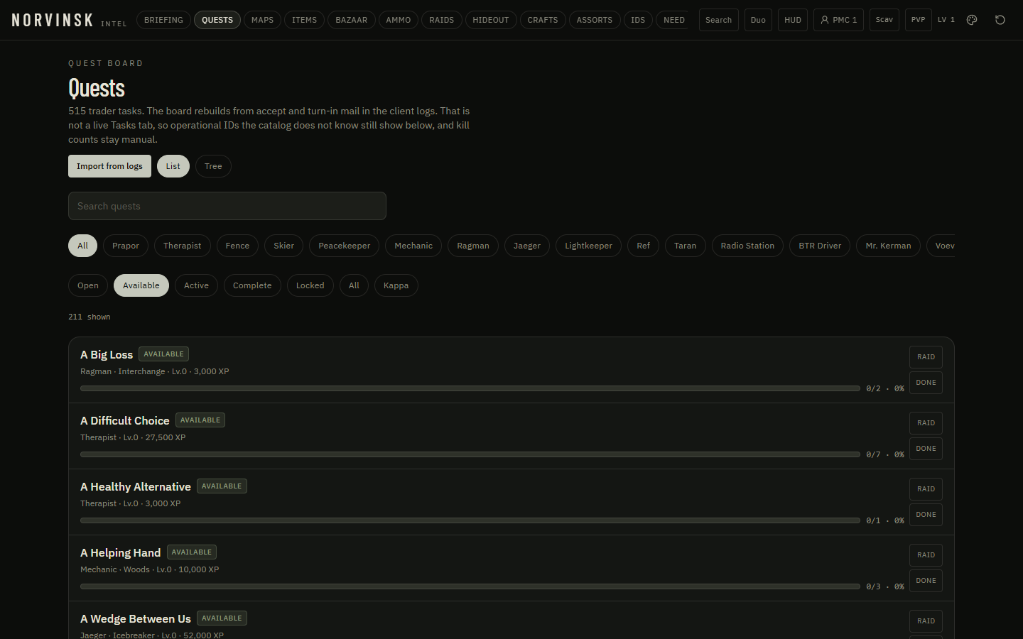
Task: Switch to List view
Action: click(173, 166)
